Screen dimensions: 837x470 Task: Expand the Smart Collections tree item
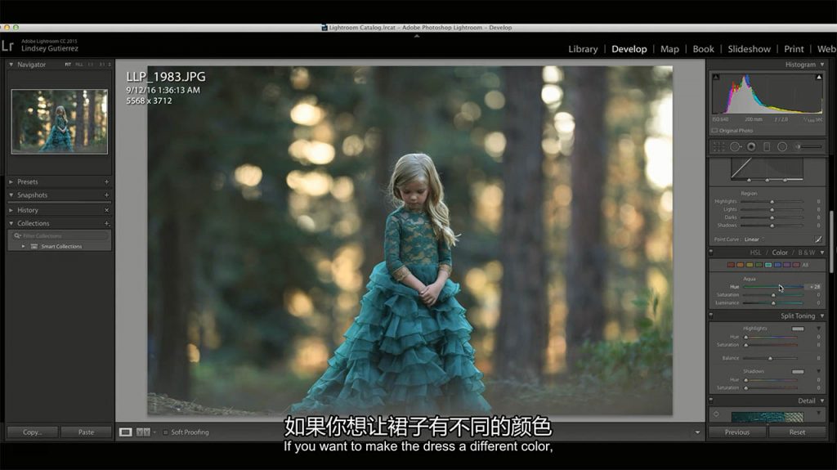pos(24,246)
